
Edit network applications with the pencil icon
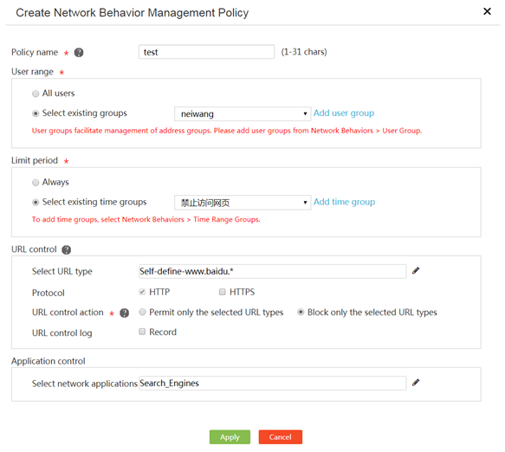416,383
